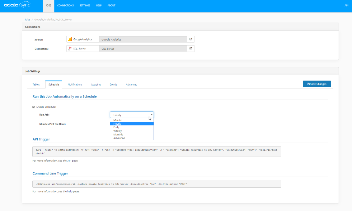The height and width of the screenshot is (211, 352).
Task: Open external link icon for SQL Server destination
Action: pos(191,48)
